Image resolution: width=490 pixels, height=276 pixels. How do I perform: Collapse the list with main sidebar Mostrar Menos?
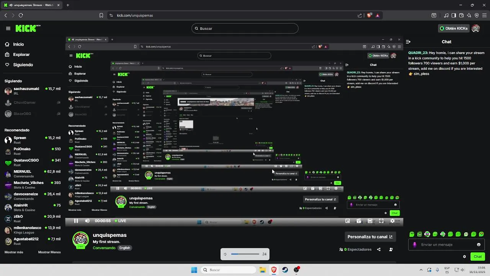point(49,252)
